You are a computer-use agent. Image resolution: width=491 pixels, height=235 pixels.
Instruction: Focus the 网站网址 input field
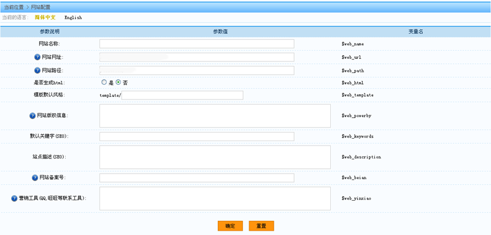click(197, 57)
